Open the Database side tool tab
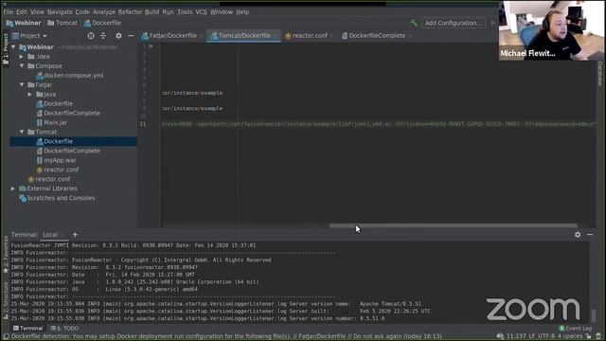This screenshot has height=341, width=606. click(x=600, y=73)
